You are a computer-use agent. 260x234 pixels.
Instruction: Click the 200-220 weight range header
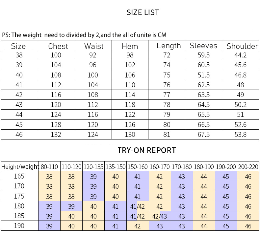pos(248,167)
